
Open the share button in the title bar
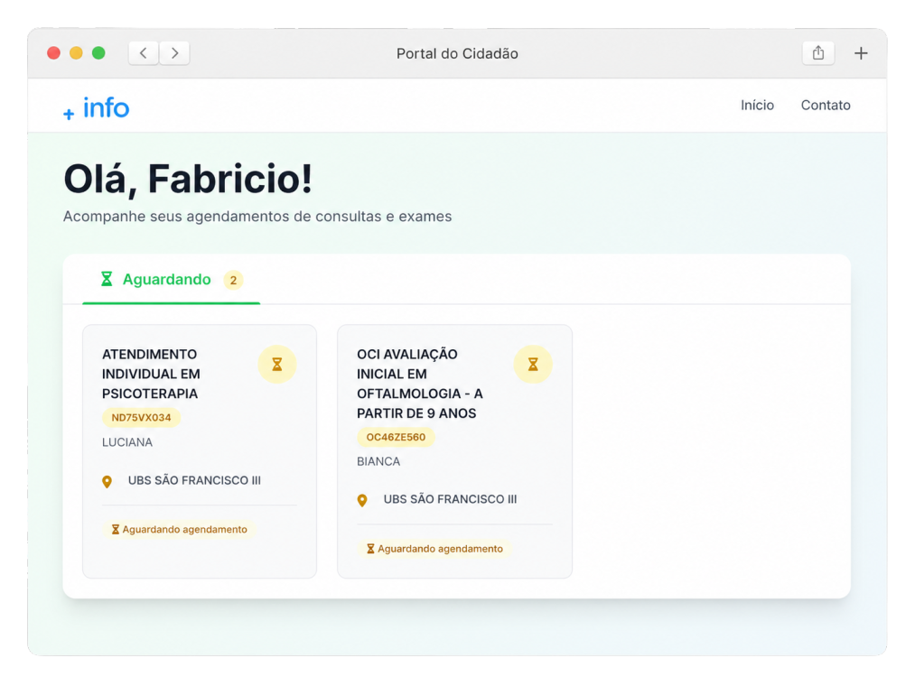click(x=818, y=53)
